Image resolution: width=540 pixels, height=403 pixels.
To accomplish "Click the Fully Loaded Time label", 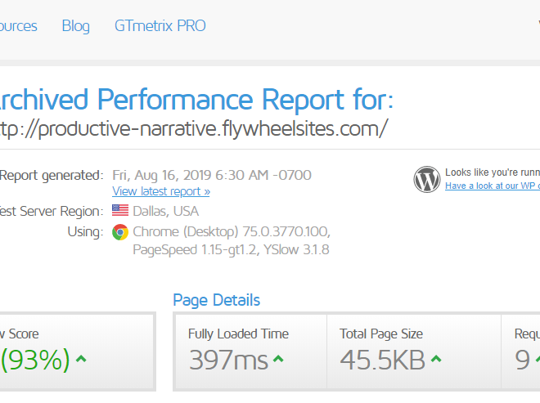I will point(238,334).
